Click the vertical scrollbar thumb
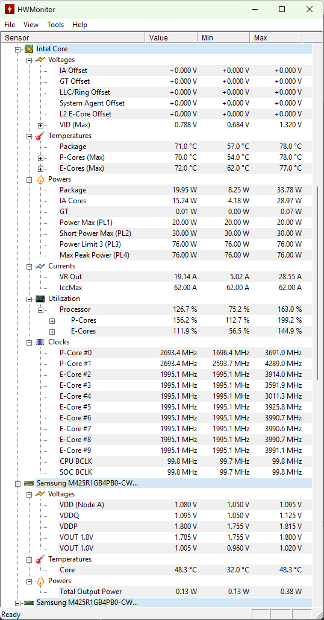 pyautogui.click(x=317, y=283)
